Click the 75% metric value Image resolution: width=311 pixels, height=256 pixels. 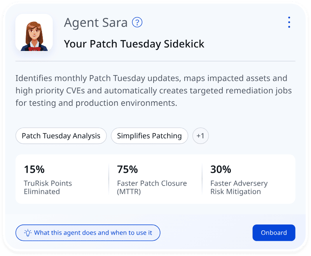point(128,169)
